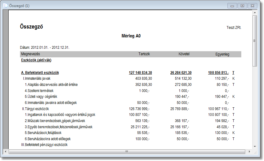
Task: Click the balance 110 297,-
Action: tap(222, 79)
